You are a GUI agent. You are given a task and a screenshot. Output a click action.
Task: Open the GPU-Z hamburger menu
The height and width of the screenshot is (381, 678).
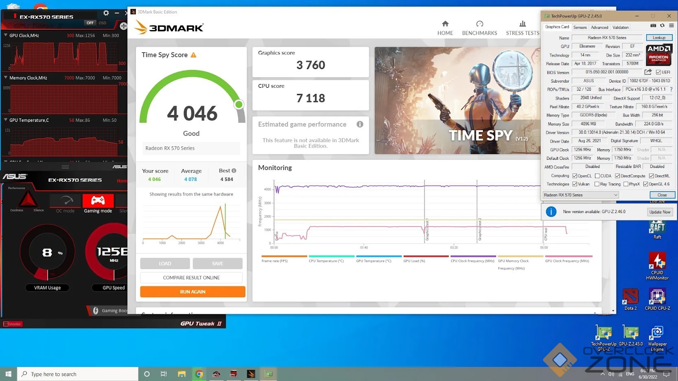(x=671, y=26)
